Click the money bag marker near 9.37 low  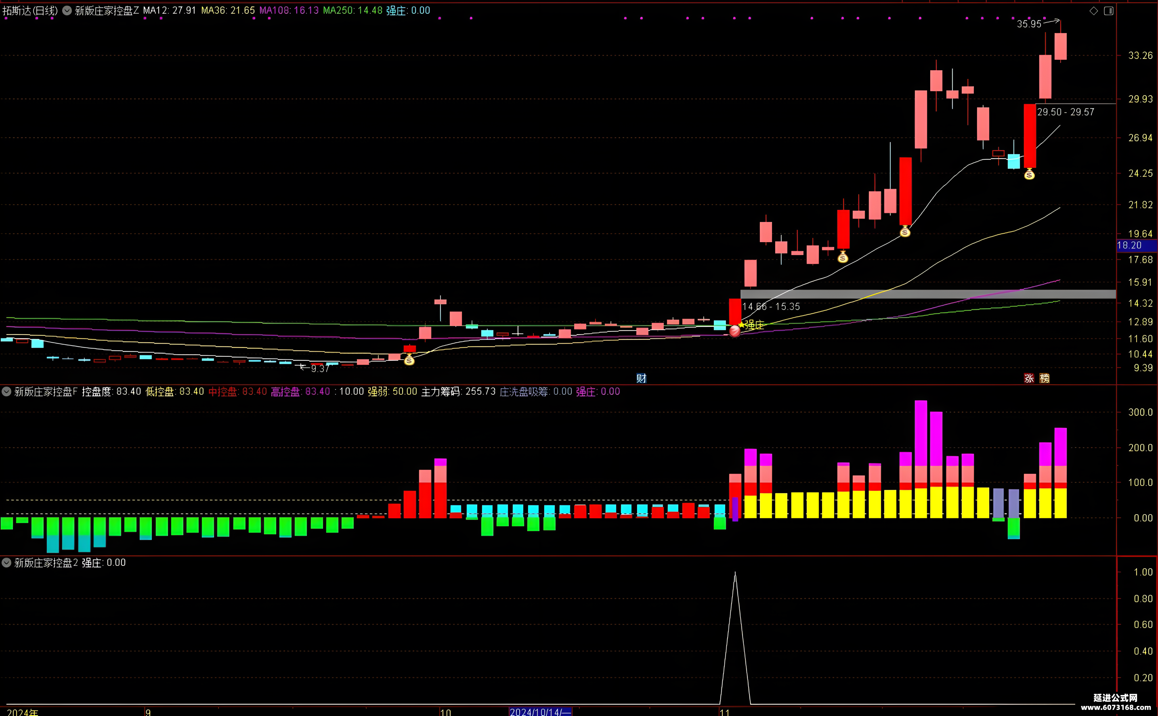409,360
